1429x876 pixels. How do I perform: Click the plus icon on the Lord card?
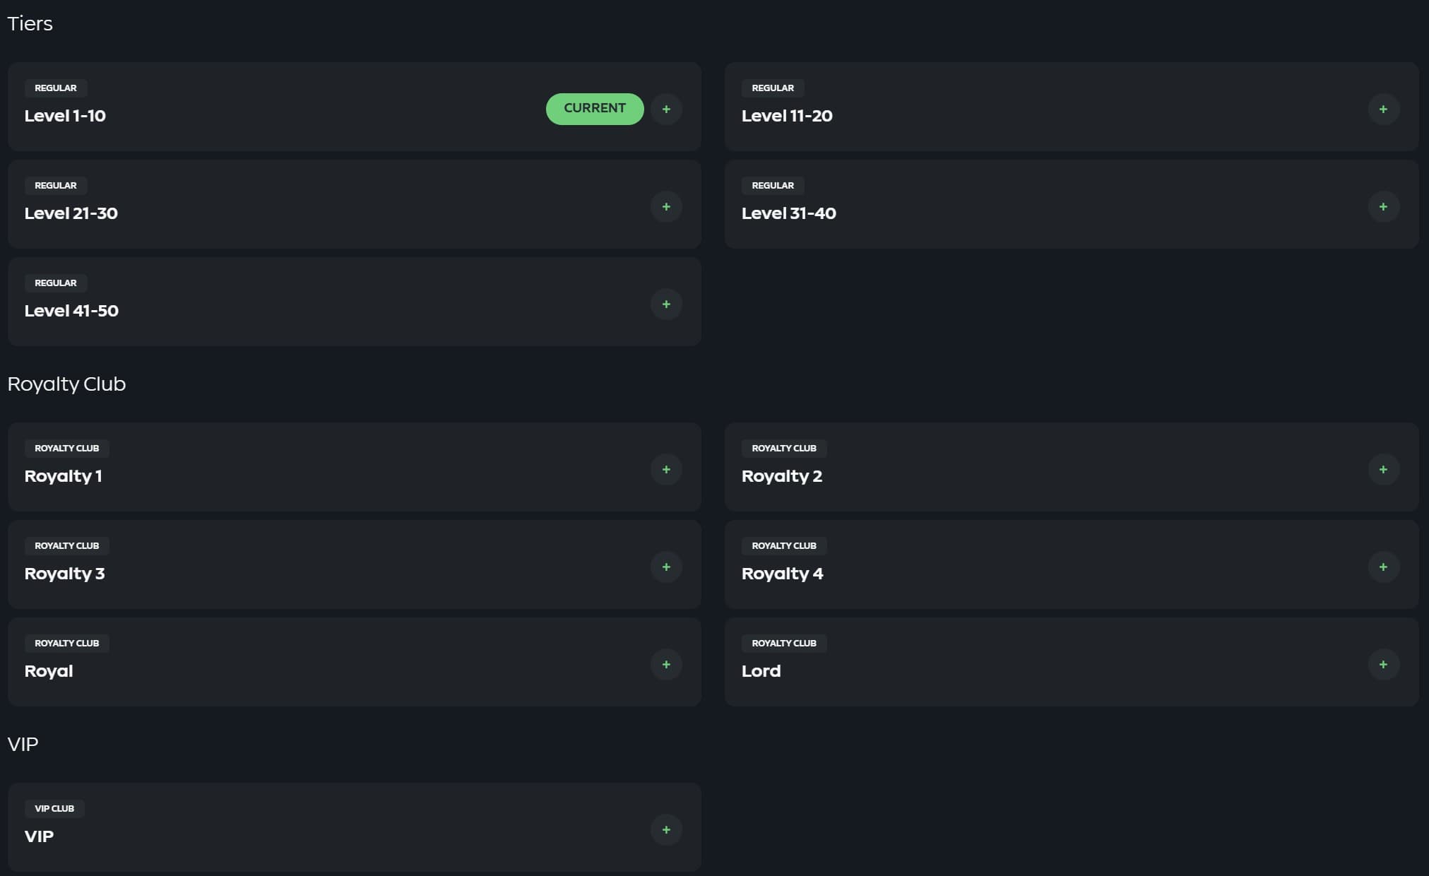(x=1384, y=664)
